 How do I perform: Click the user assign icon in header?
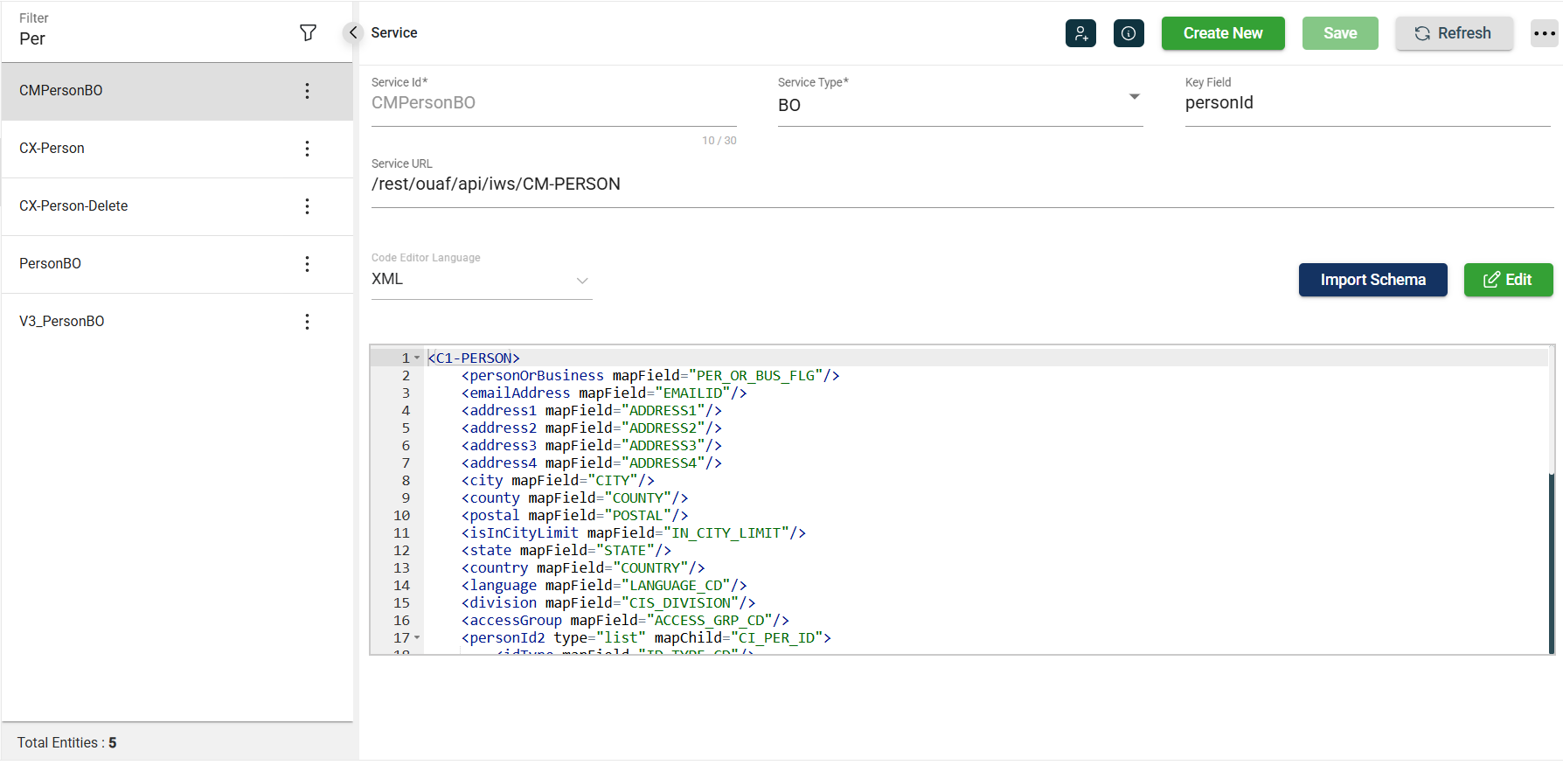pyautogui.click(x=1080, y=33)
